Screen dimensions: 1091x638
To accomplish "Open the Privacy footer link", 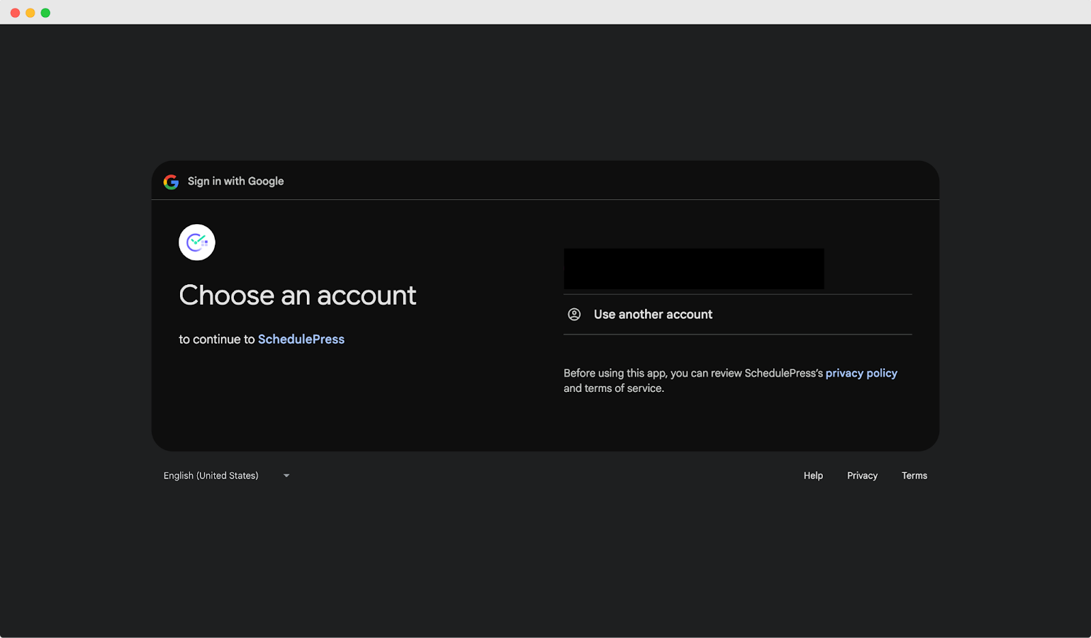I will tap(862, 476).
